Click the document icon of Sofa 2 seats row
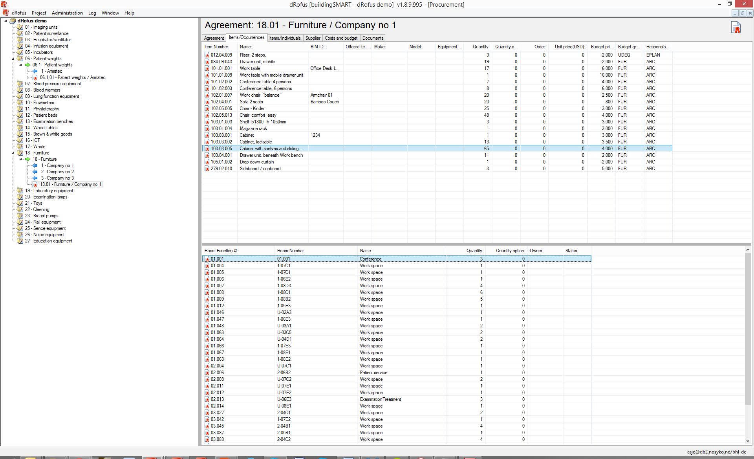Image resolution: width=754 pixels, height=459 pixels. tap(207, 102)
